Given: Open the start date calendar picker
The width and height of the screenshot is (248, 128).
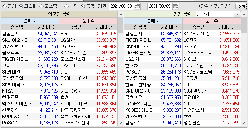Looking at the screenshot, I should [137, 6].
